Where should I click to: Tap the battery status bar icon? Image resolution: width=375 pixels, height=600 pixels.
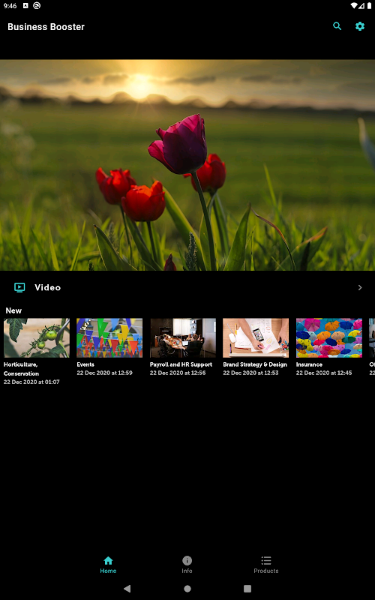[369, 6]
